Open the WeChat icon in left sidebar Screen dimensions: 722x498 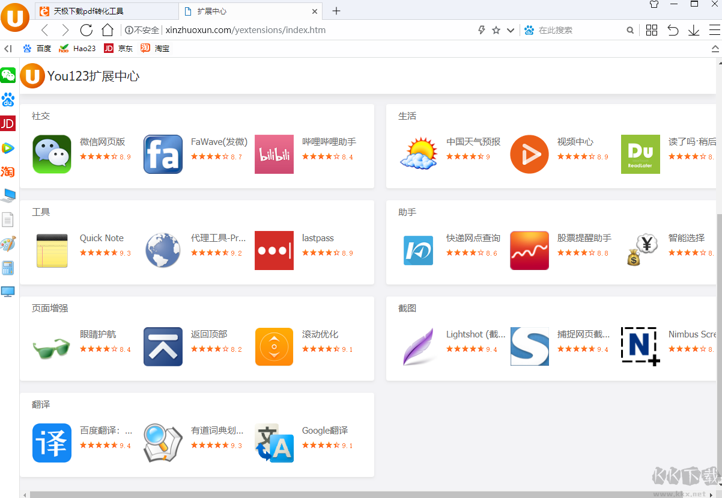point(8,75)
